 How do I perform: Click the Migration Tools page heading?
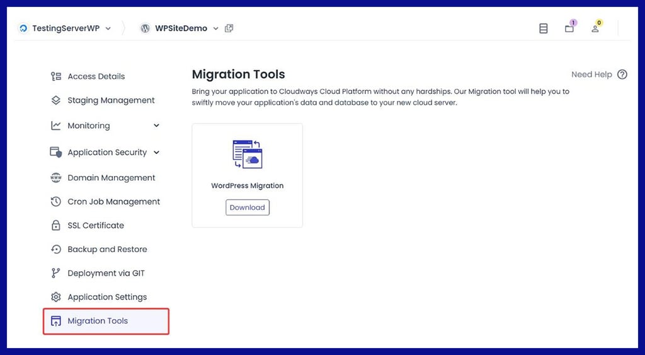(x=239, y=74)
